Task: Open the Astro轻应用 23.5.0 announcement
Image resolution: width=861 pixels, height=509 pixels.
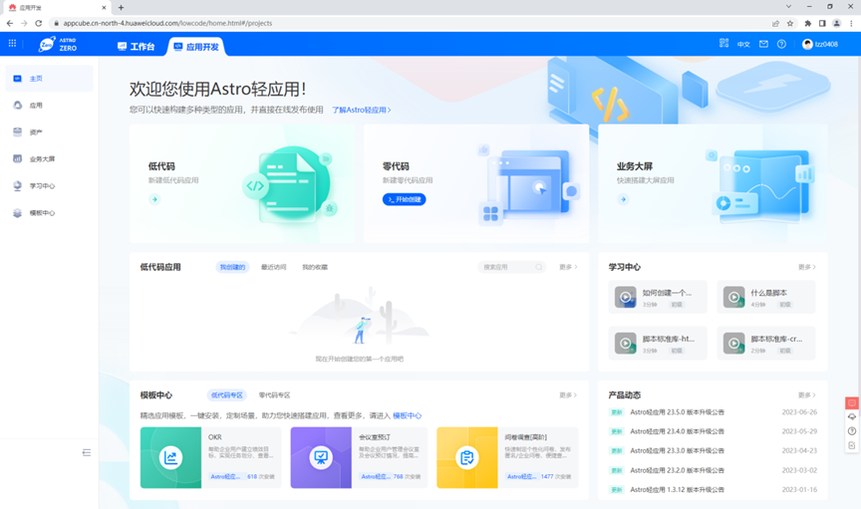Action: 677,411
